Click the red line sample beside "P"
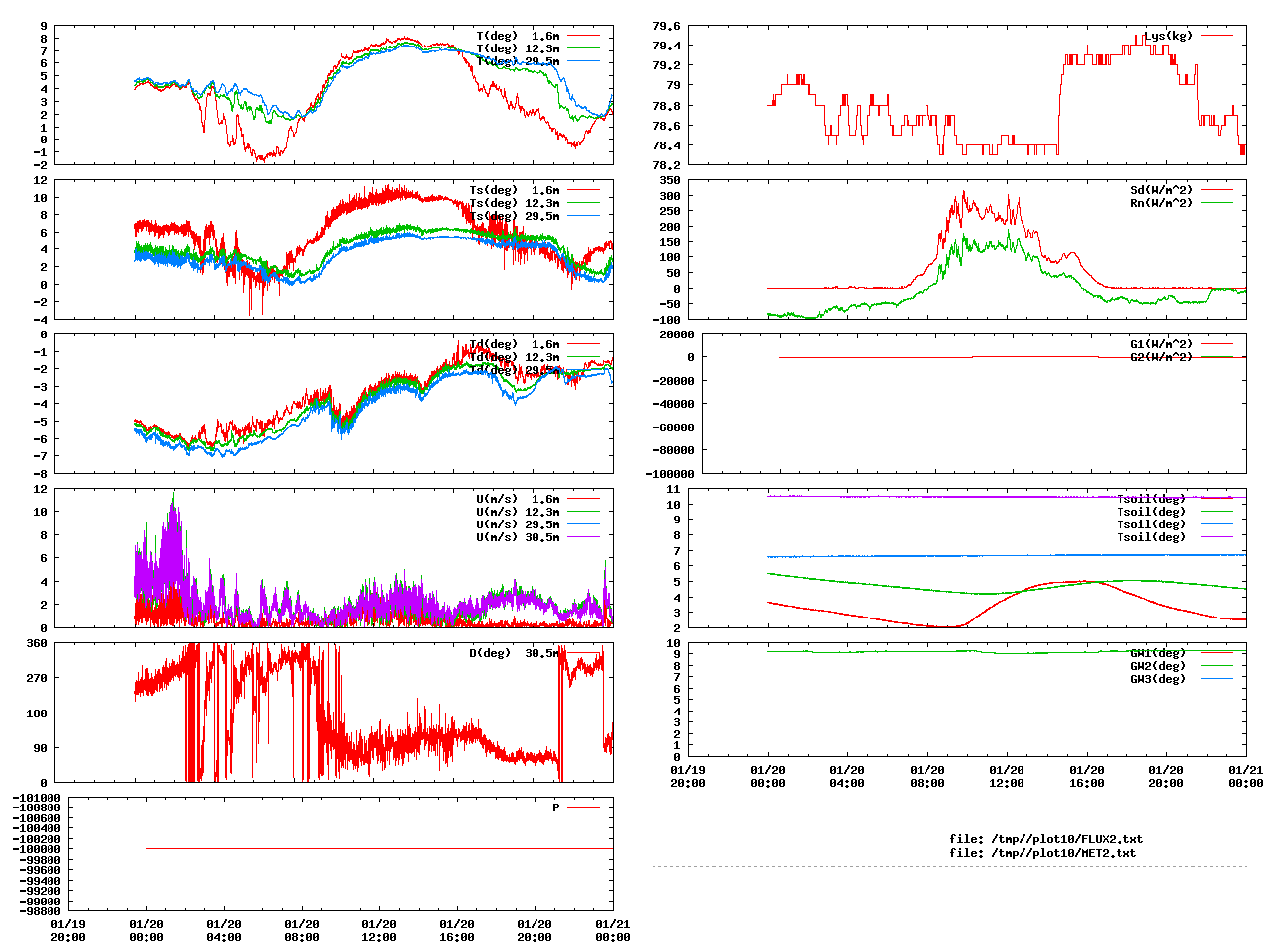 click(x=583, y=807)
